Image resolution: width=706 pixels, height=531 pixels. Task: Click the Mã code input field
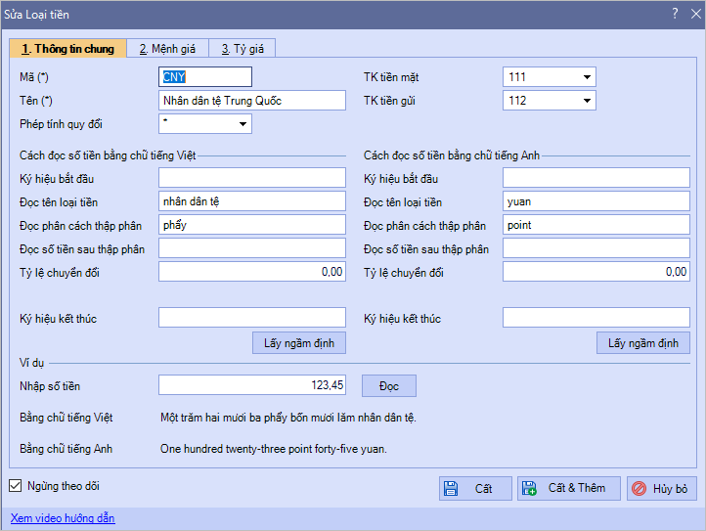204,76
